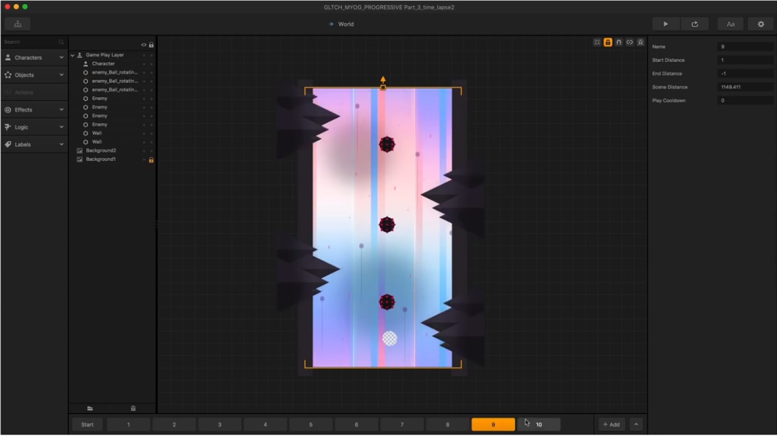Click the Play preview button
777x436 pixels.
(x=666, y=24)
